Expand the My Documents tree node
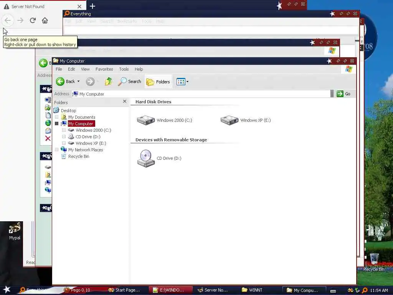The width and height of the screenshot is (393, 295). point(57,117)
